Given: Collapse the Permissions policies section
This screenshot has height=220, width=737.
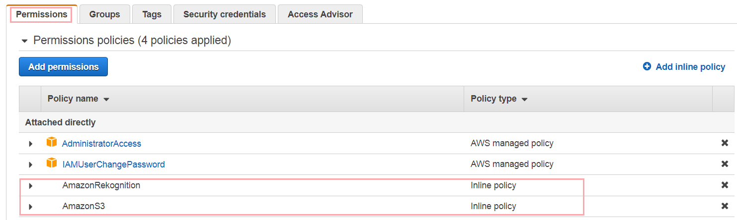Looking at the screenshot, I should pos(24,41).
